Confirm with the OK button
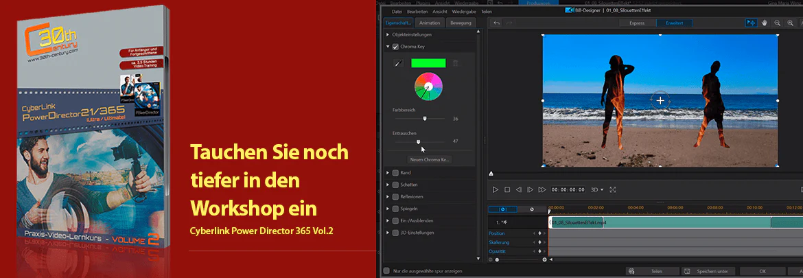 763,271
